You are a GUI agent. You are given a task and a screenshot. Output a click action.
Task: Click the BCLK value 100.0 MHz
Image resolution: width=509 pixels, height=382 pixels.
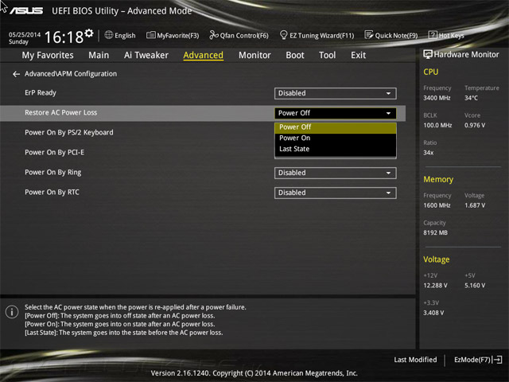pos(437,125)
